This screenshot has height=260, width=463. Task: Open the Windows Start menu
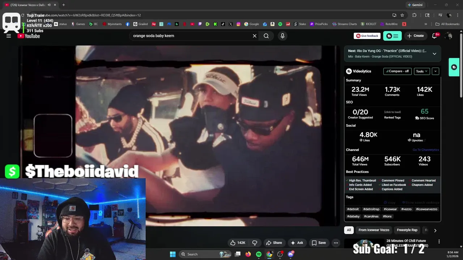coord(173,254)
